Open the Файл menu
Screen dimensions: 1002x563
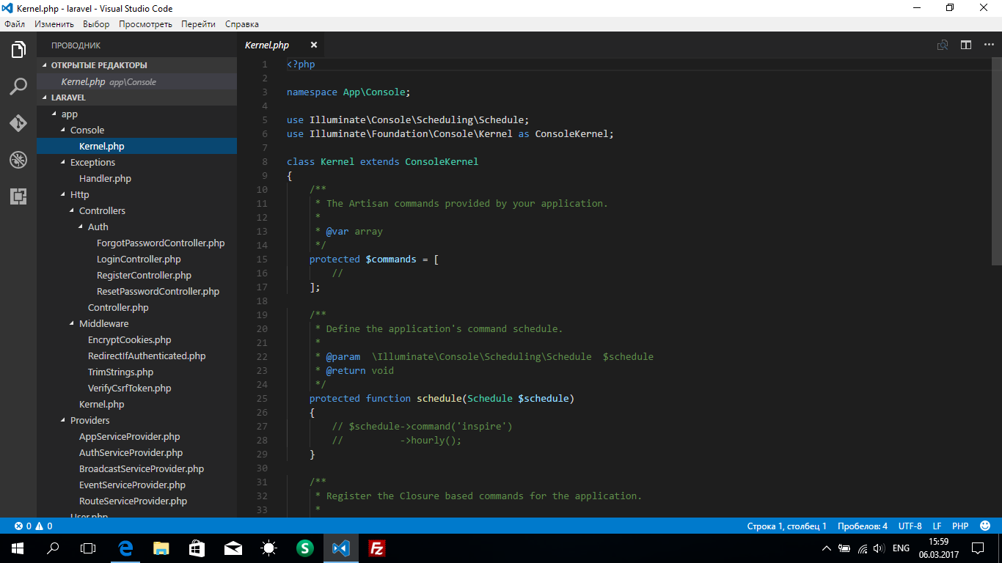click(x=15, y=24)
